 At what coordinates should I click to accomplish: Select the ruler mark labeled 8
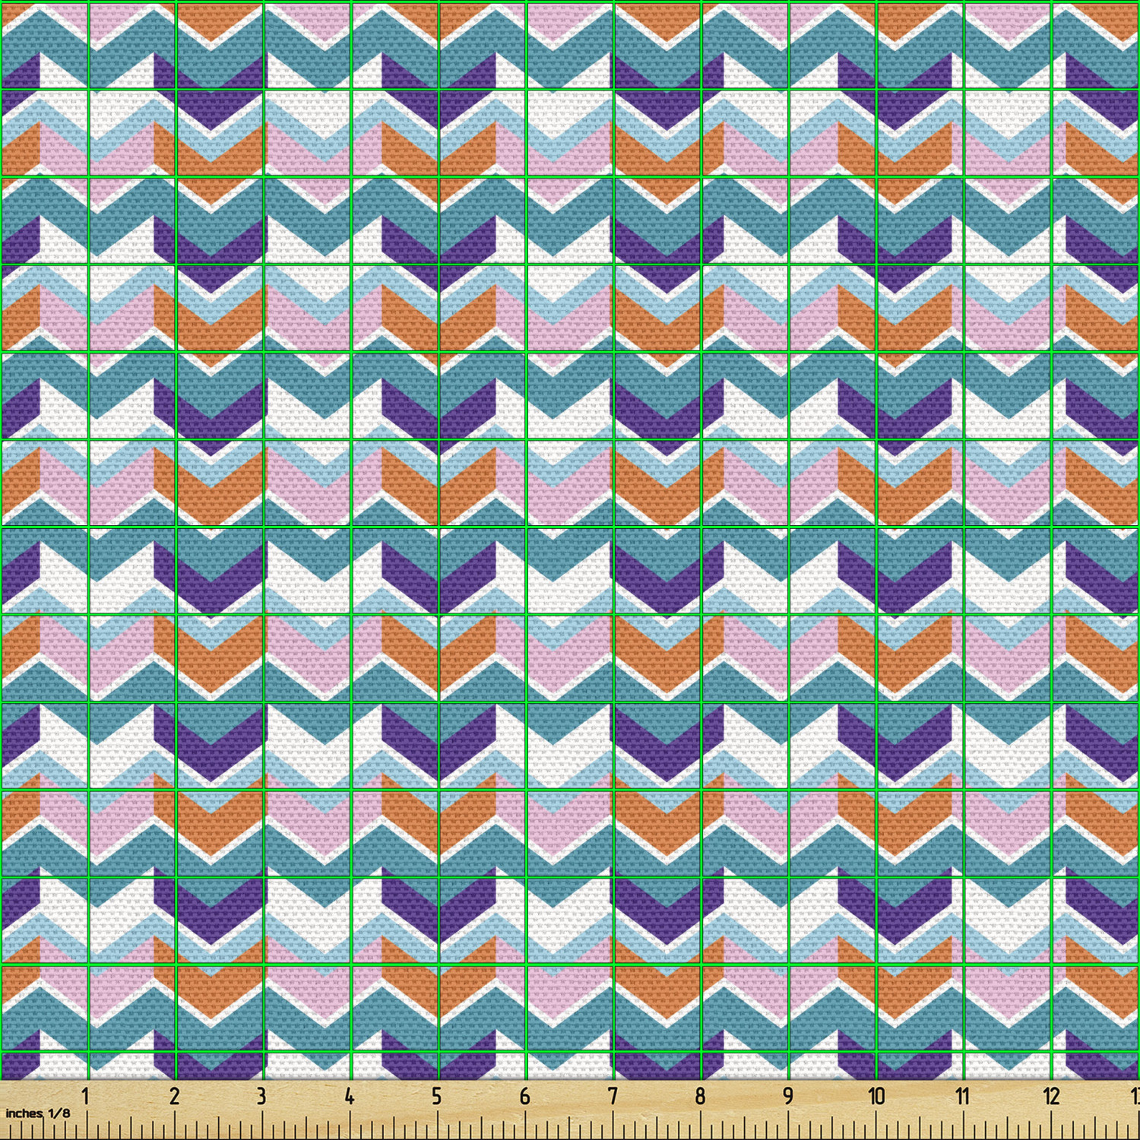[700, 1096]
